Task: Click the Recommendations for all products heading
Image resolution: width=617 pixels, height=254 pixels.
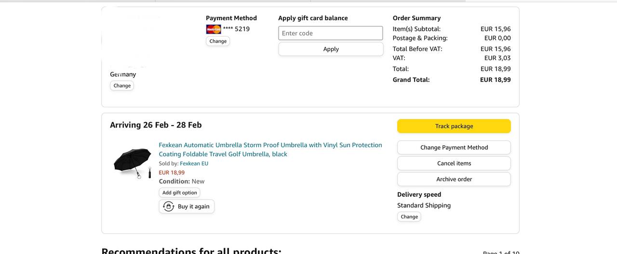Action: pyautogui.click(x=191, y=251)
